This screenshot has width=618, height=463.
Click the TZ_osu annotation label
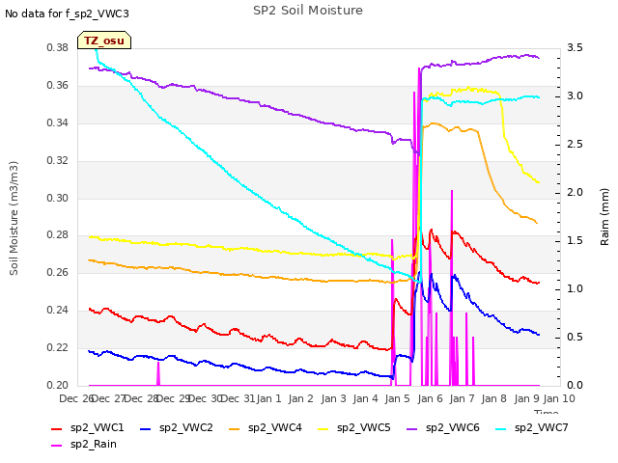[x=104, y=41]
